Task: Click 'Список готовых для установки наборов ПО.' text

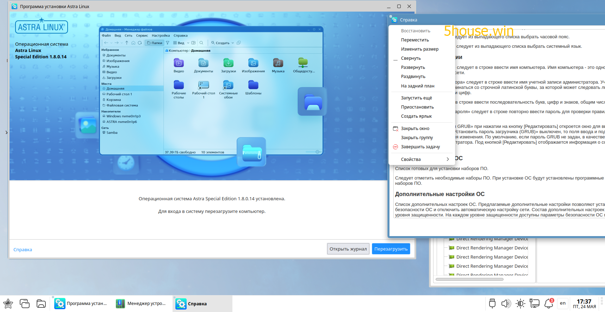Action: click(x=442, y=169)
